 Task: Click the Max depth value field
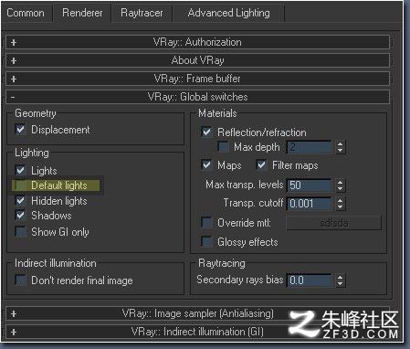coord(309,147)
